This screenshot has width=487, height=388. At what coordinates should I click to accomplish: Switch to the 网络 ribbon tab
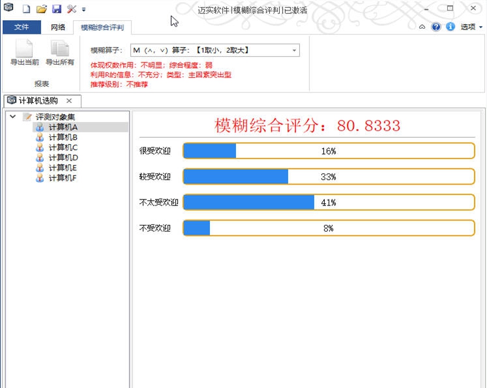point(58,27)
